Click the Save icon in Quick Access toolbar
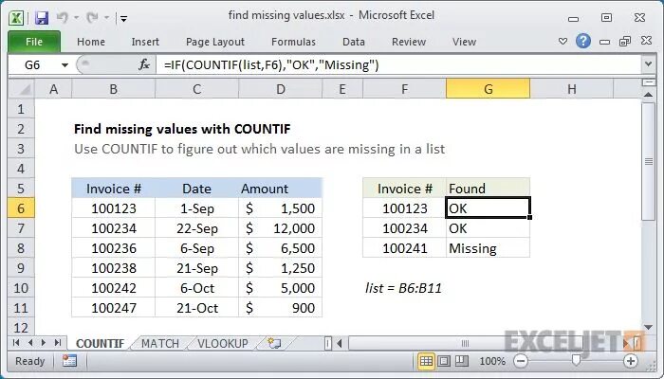The height and width of the screenshot is (379, 664). pyautogui.click(x=42, y=18)
